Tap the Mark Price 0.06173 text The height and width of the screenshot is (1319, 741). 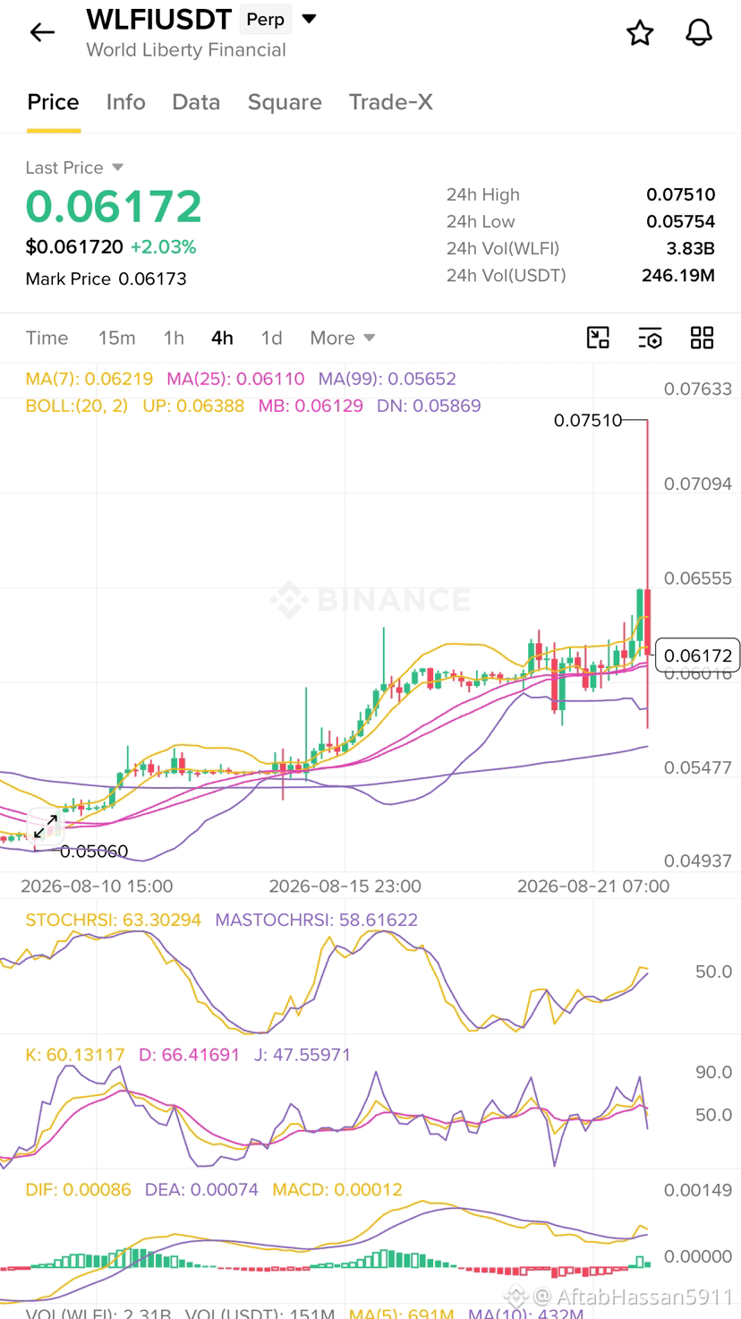106,278
